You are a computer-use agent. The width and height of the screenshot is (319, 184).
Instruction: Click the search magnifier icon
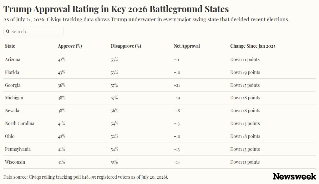click(x=8, y=31)
